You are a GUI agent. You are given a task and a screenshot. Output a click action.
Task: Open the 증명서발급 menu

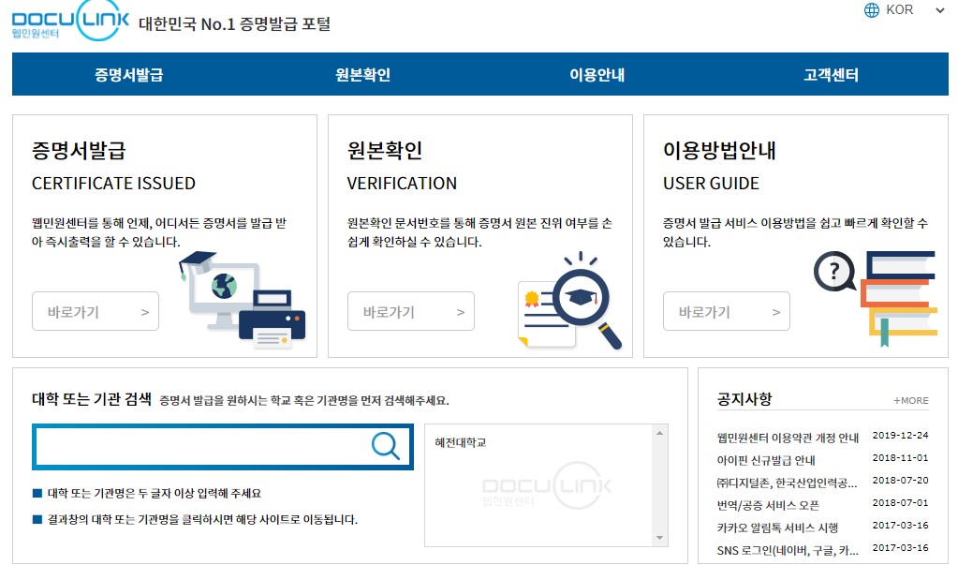tap(129, 75)
